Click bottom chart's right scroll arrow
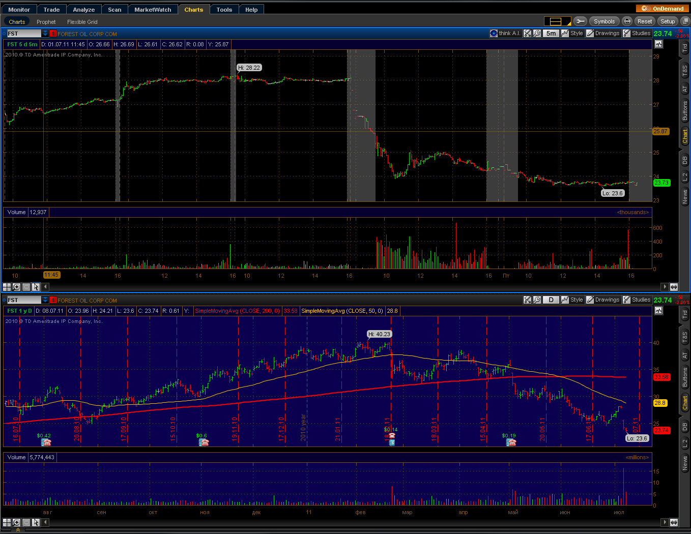Screen dimensions: 691x534 tap(665, 522)
